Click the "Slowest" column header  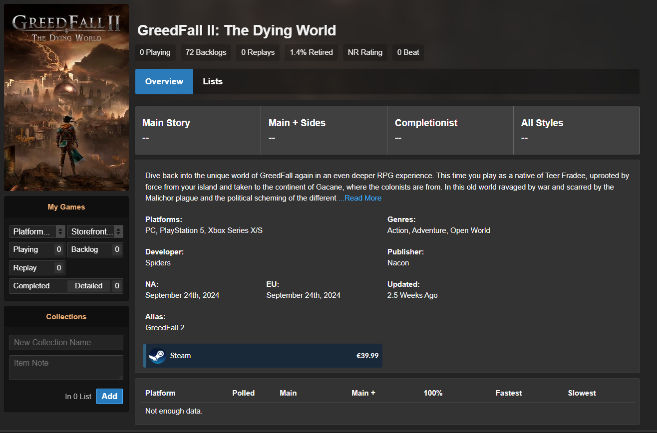point(582,393)
